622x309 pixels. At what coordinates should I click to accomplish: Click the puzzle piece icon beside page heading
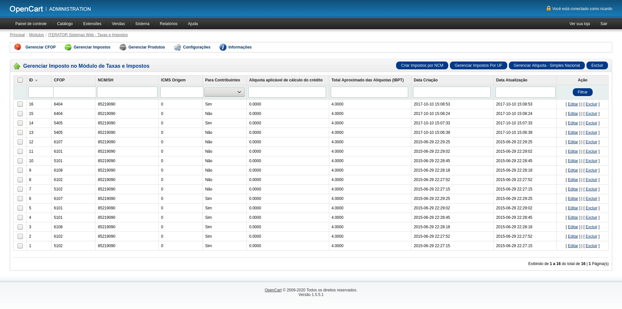tap(17, 66)
